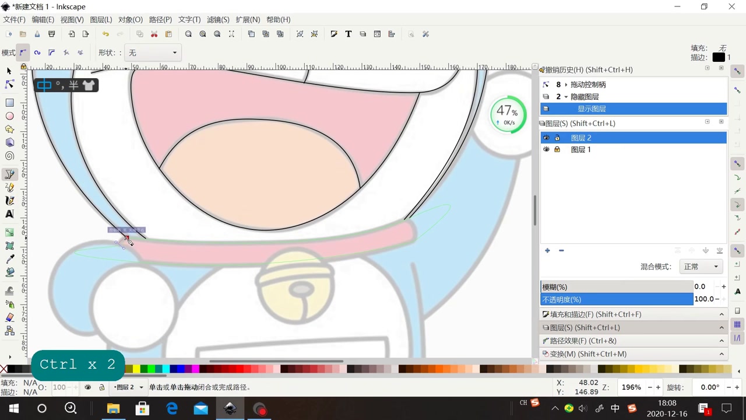746x420 pixels.
Task: Toggle BSpline path mode button
Action: click(51, 52)
